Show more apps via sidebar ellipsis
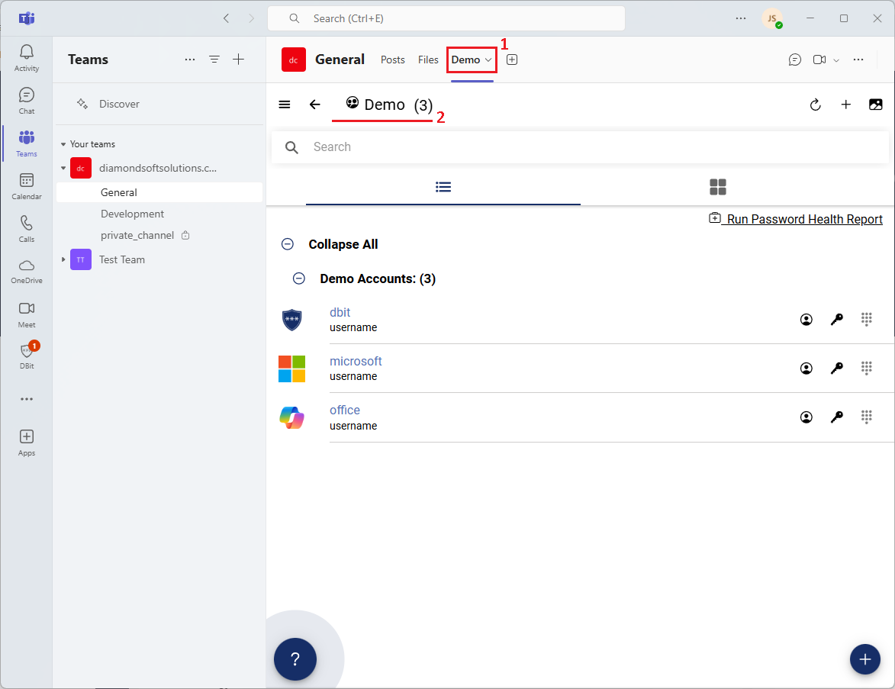The image size is (895, 689). pyautogui.click(x=26, y=399)
